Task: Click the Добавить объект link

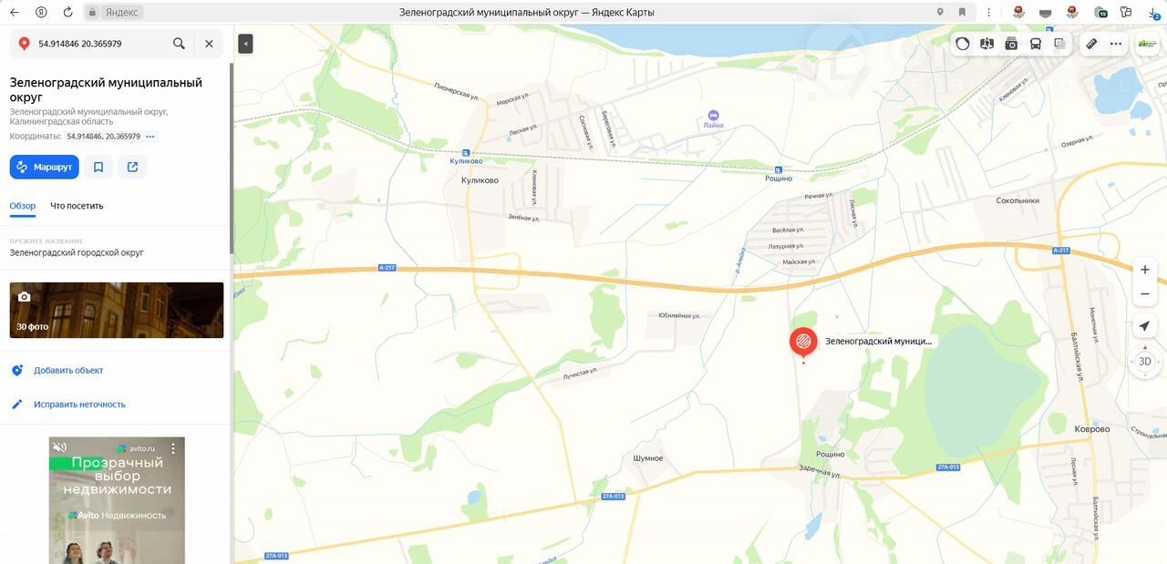Action: coord(68,370)
